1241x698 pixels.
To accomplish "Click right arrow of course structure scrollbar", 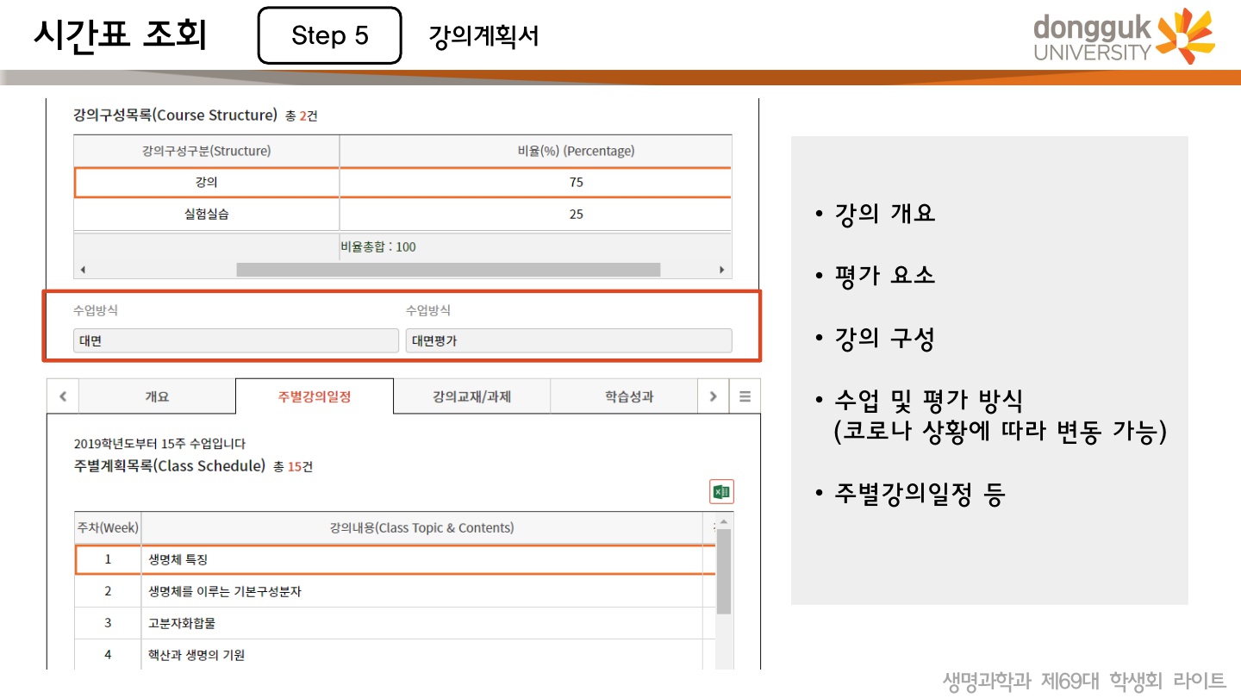I will (722, 270).
